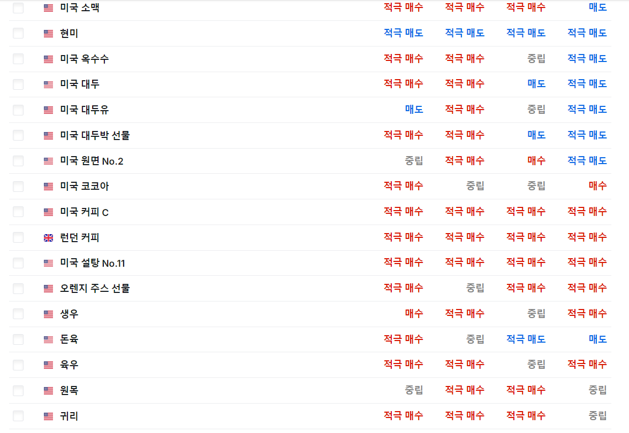Click the flag icon beside 귀리
This screenshot has width=629, height=433.
[49, 416]
